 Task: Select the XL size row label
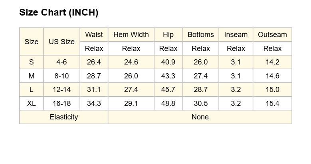click(x=31, y=103)
